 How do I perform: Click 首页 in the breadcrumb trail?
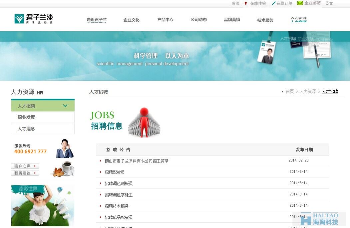pos(290,91)
